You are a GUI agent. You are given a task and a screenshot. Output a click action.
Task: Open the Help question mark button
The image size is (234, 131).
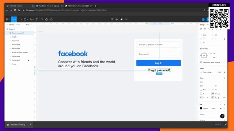pyautogui.click(x=222, y=116)
